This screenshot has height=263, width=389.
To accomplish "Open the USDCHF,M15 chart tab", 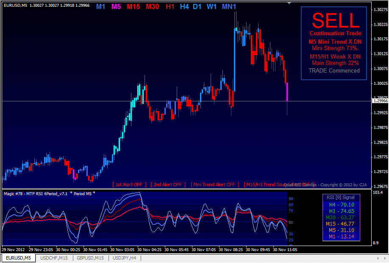I will (x=54, y=258).
